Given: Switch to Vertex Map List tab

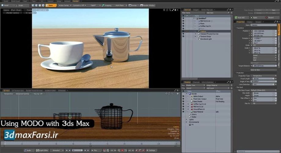Looking at the screenshot, I should 207,10.
